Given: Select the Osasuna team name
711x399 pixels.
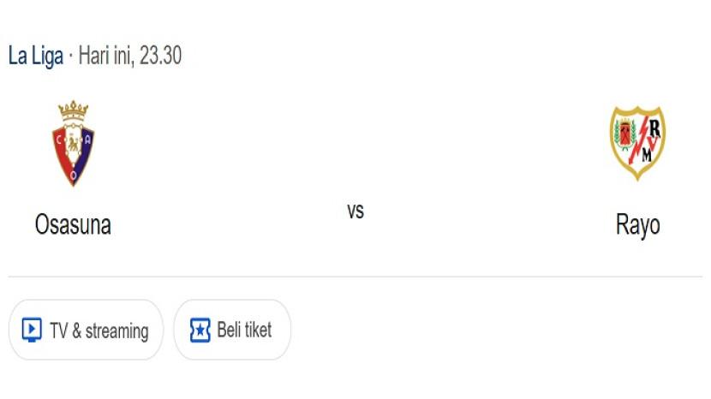Looking at the screenshot, I should tap(73, 224).
